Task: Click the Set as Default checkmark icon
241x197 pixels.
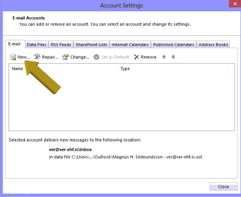Action: coord(96,57)
